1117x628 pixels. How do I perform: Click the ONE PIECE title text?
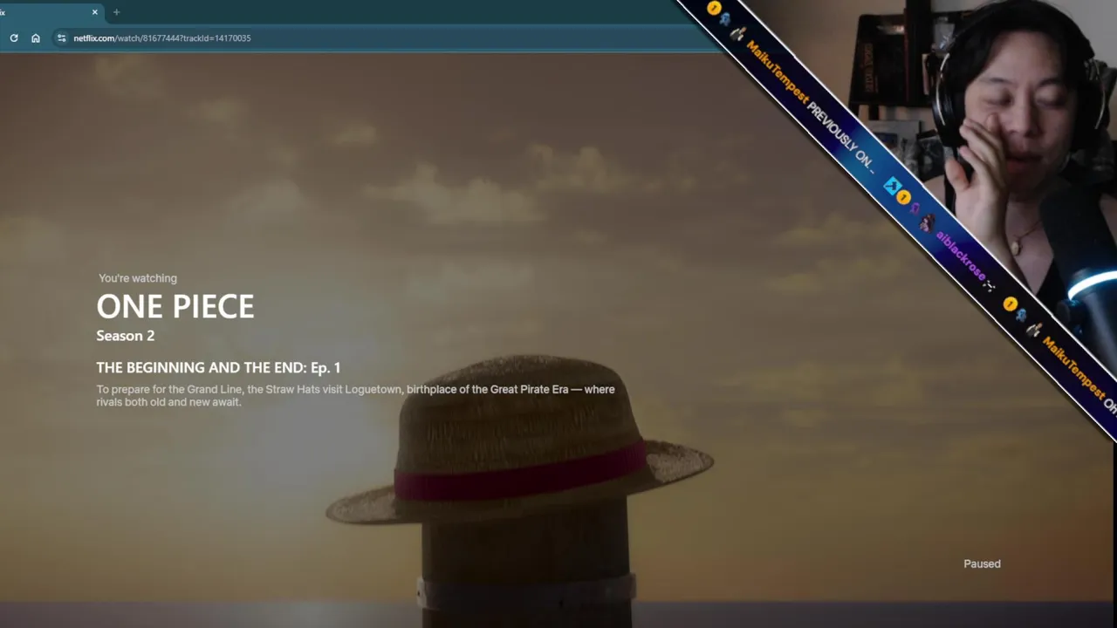click(x=175, y=306)
